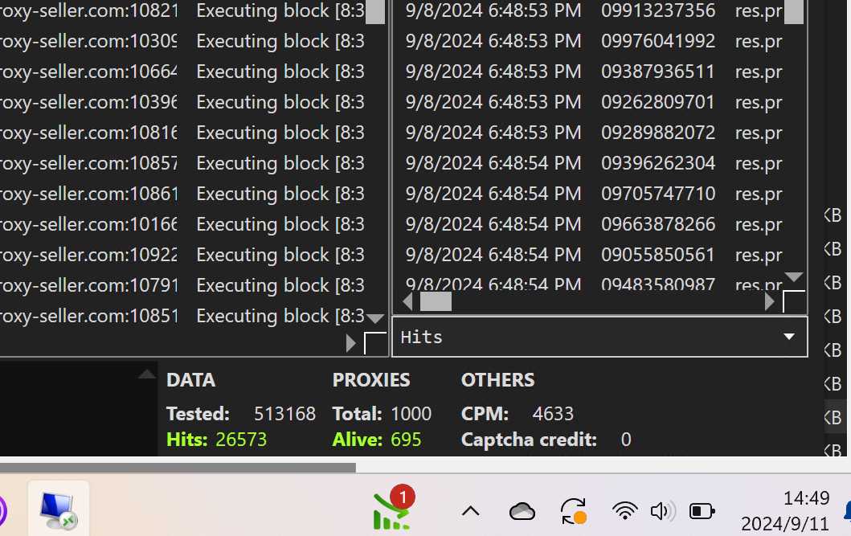Click the Tested count 513168
851x536 pixels.
(284, 413)
